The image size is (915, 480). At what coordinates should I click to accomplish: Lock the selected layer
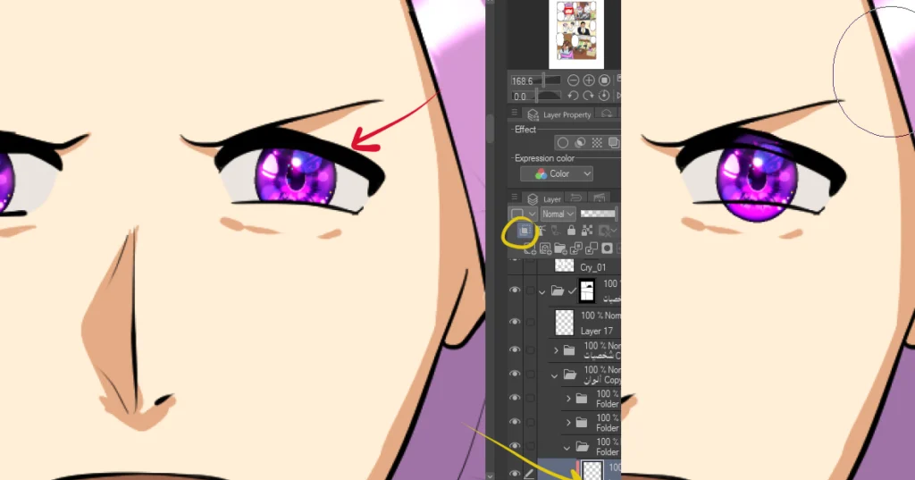(x=571, y=231)
